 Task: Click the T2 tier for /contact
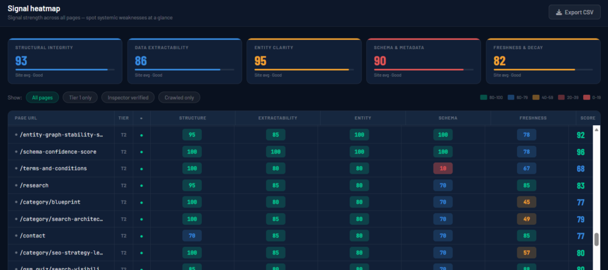(123, 236)
